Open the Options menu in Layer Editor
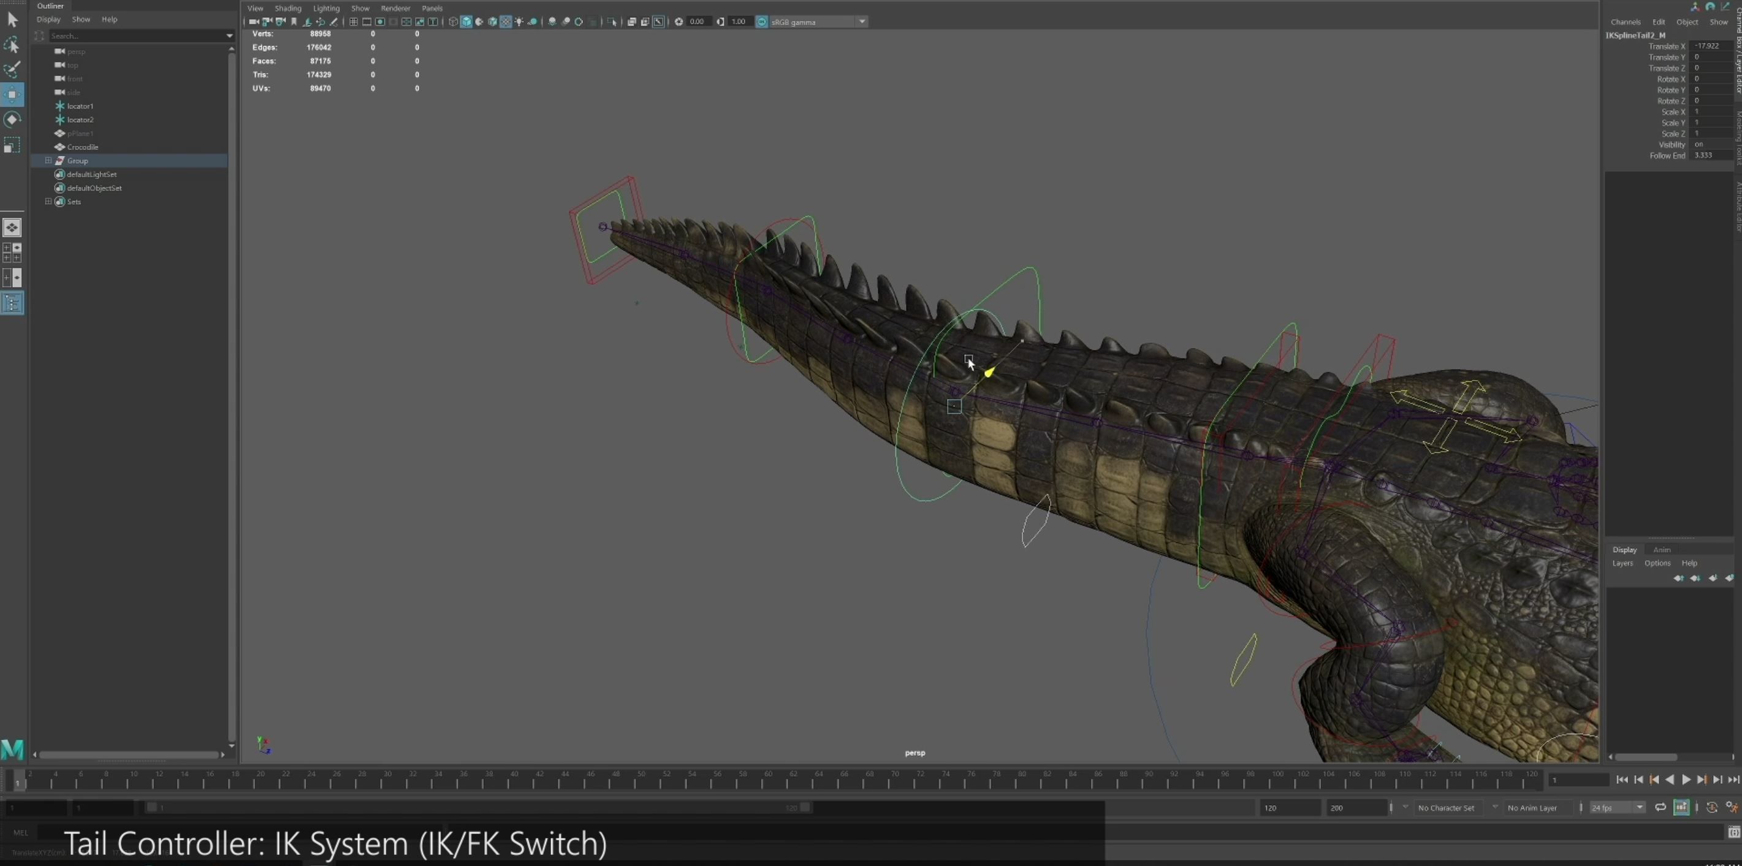This screenshot has width=1742, height=866. pos(1657,563)
